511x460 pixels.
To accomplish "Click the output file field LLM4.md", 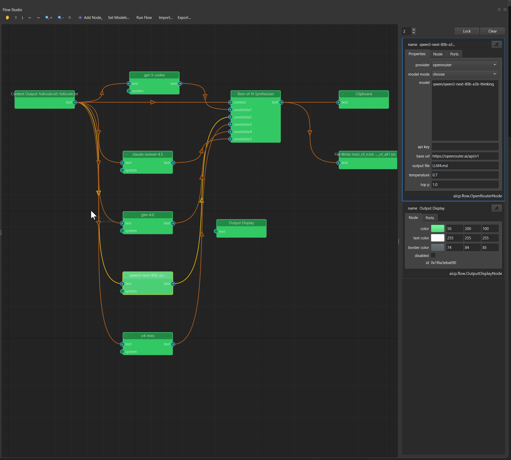I will click(x=465, y=166).
